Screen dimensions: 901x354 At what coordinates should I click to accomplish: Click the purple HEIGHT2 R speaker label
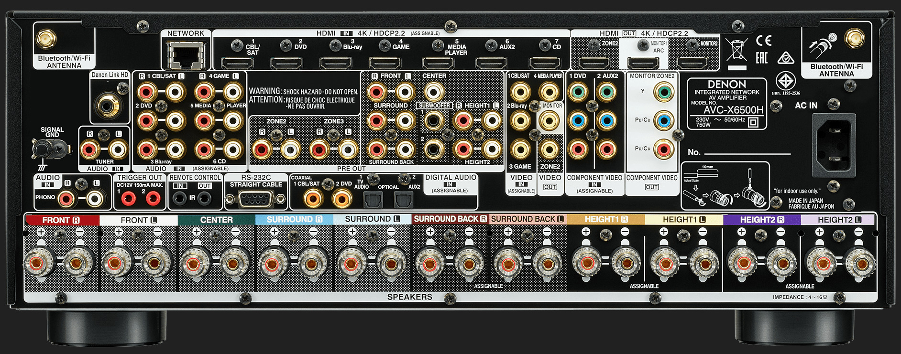(761, 220)
